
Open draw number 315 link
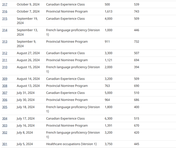5,19
